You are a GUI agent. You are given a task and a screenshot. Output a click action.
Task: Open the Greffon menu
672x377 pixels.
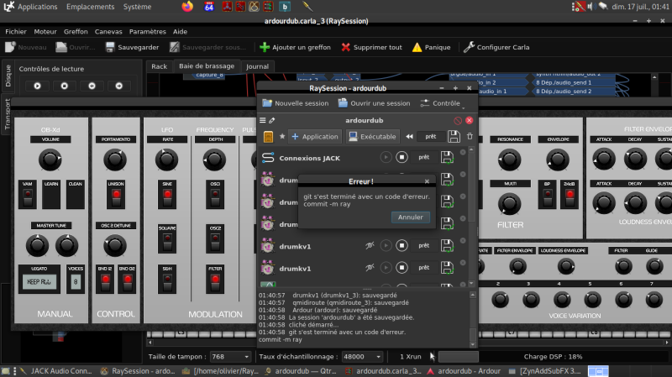pos(76,31)
